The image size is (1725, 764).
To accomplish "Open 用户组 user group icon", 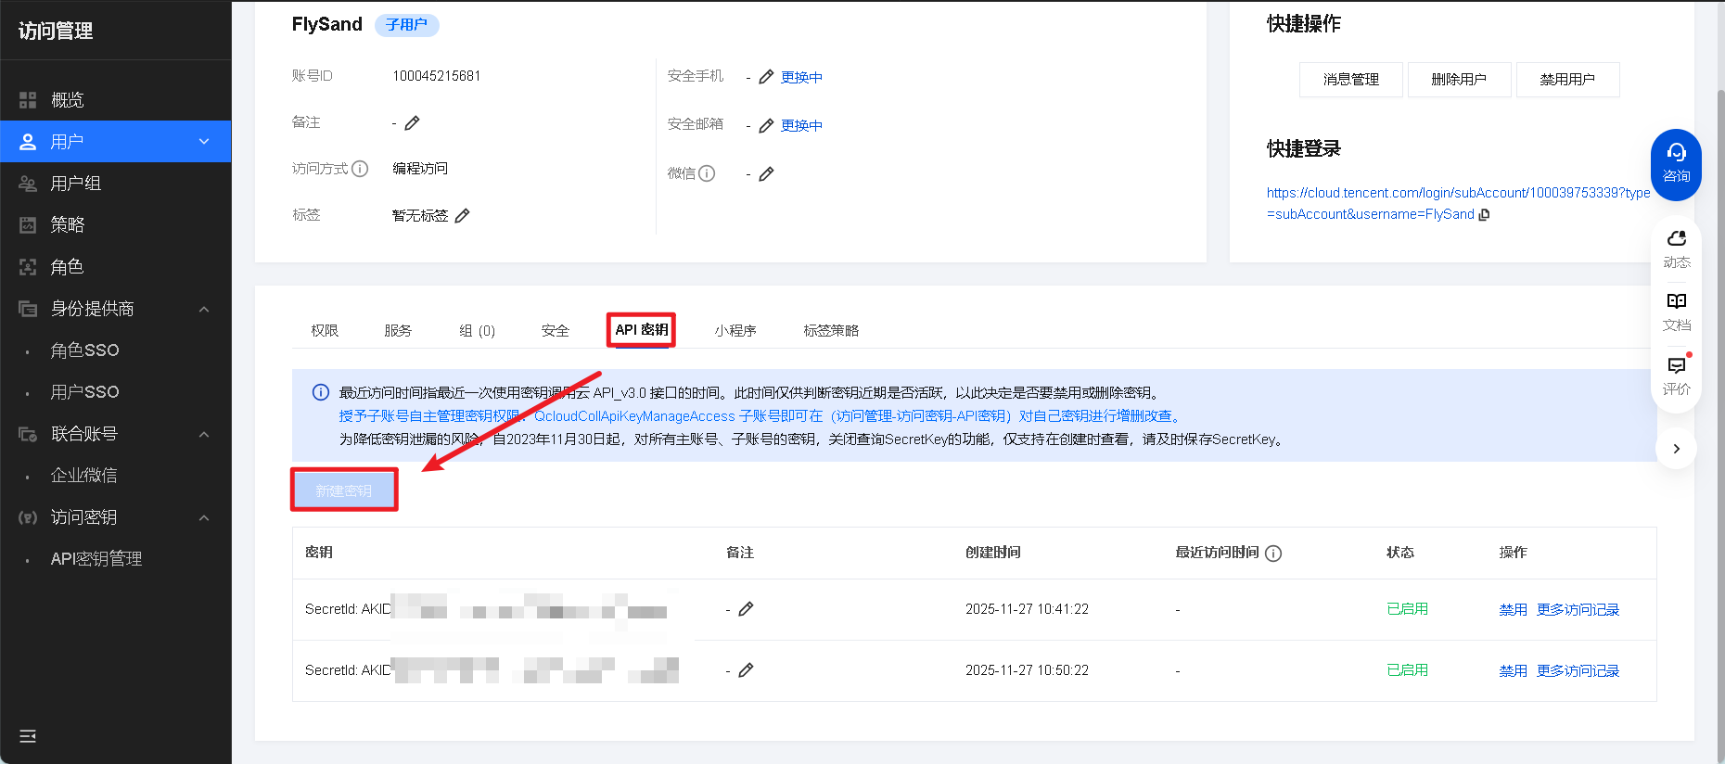I will coord(28,184).
